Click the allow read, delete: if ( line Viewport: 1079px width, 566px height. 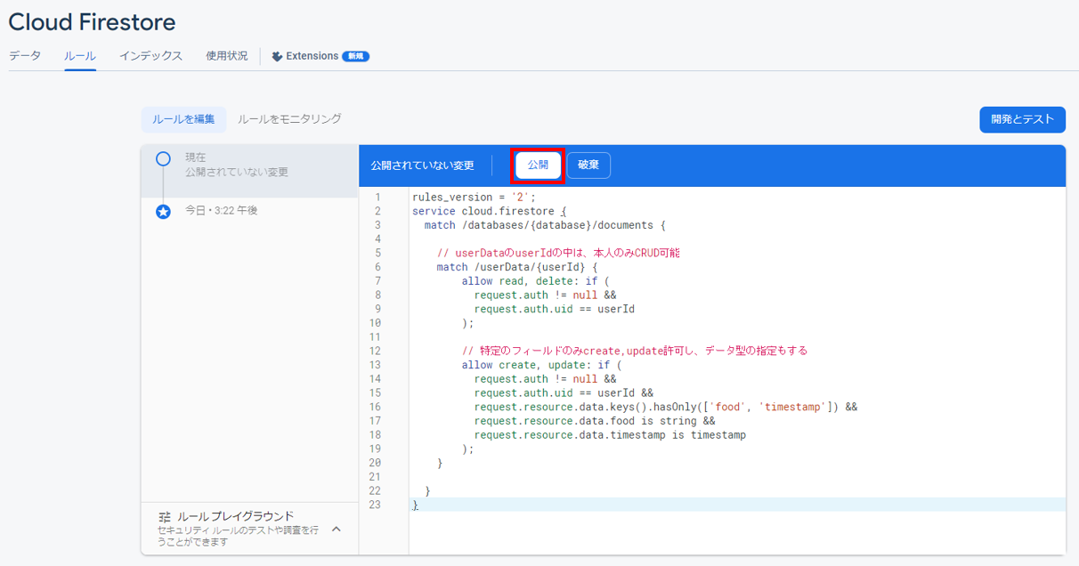[x=535, y=281]
